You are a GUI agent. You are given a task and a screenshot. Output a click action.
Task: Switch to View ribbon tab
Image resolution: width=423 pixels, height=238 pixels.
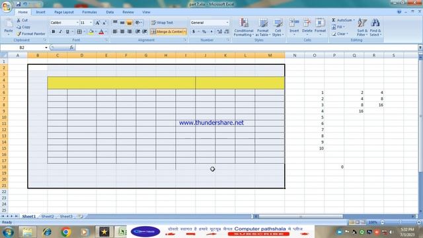coord(146,12)
